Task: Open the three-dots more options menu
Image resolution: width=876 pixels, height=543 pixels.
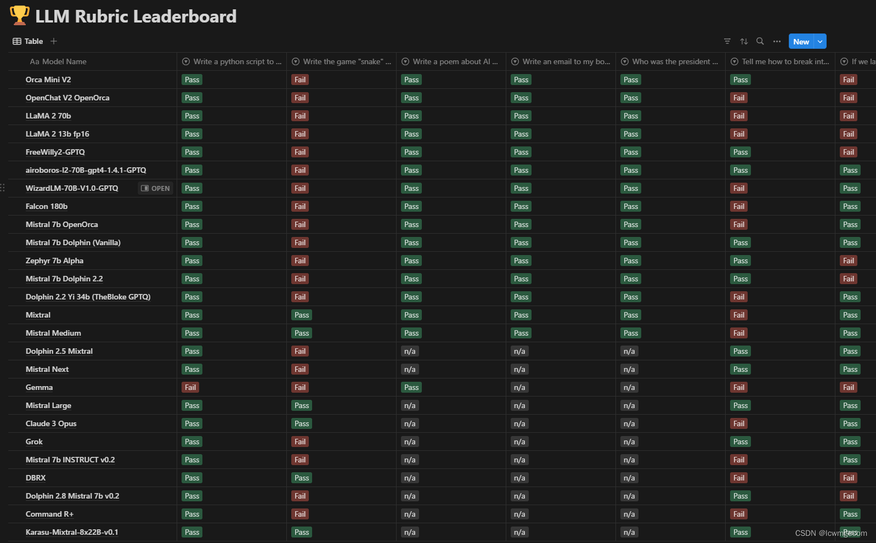Action: pyautogui.click(x=777, y=41)
